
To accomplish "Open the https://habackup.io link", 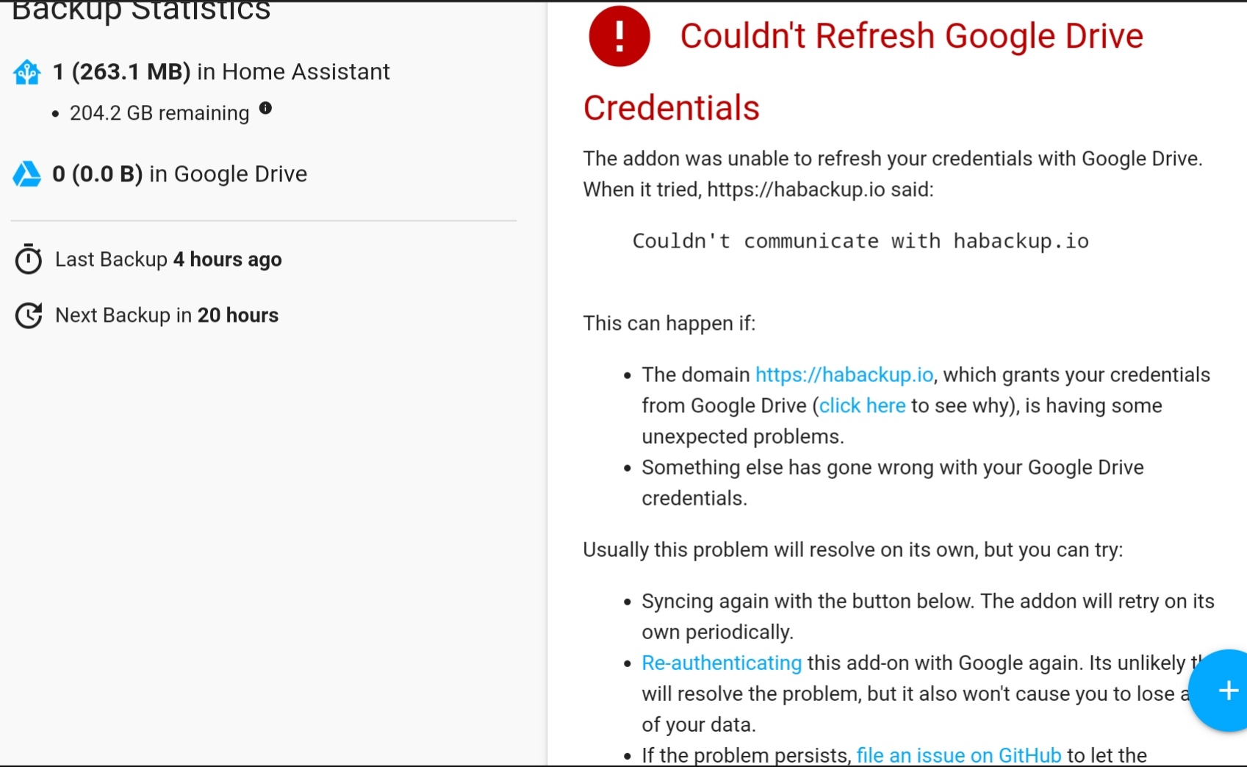I will 844,375.
